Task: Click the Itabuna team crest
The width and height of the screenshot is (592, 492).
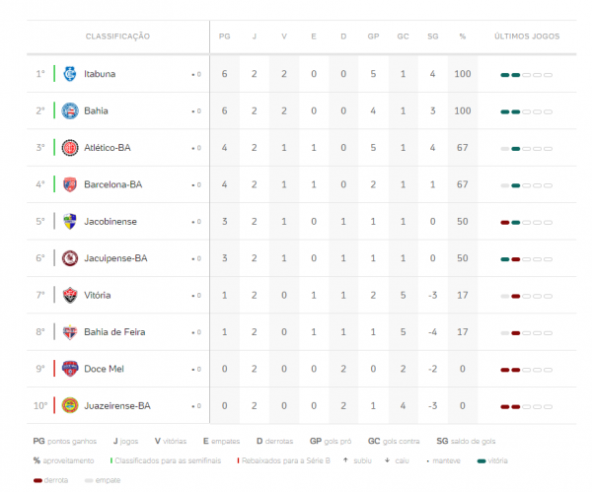Action: point(70,74)
